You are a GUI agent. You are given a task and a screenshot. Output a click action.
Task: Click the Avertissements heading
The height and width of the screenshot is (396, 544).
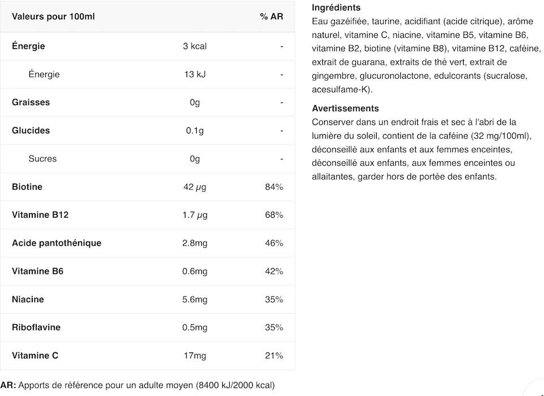tap(345, 108)
